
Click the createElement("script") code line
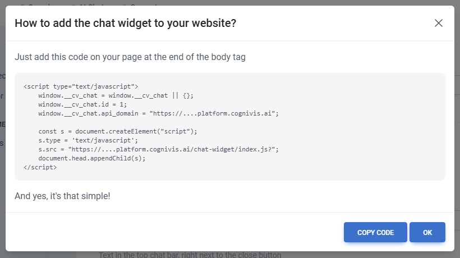click(118, 131)
